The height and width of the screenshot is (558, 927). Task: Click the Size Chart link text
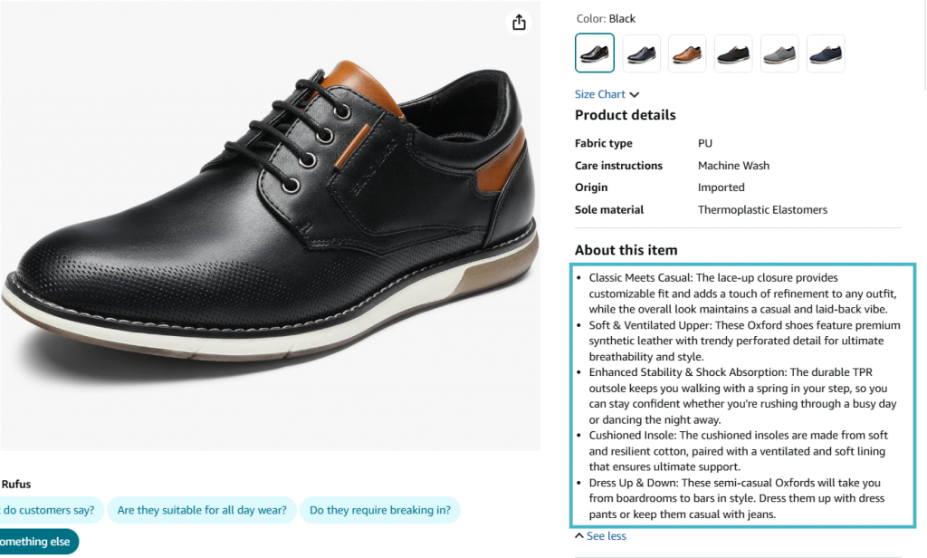pyautogui.click(x=601, y=94)
